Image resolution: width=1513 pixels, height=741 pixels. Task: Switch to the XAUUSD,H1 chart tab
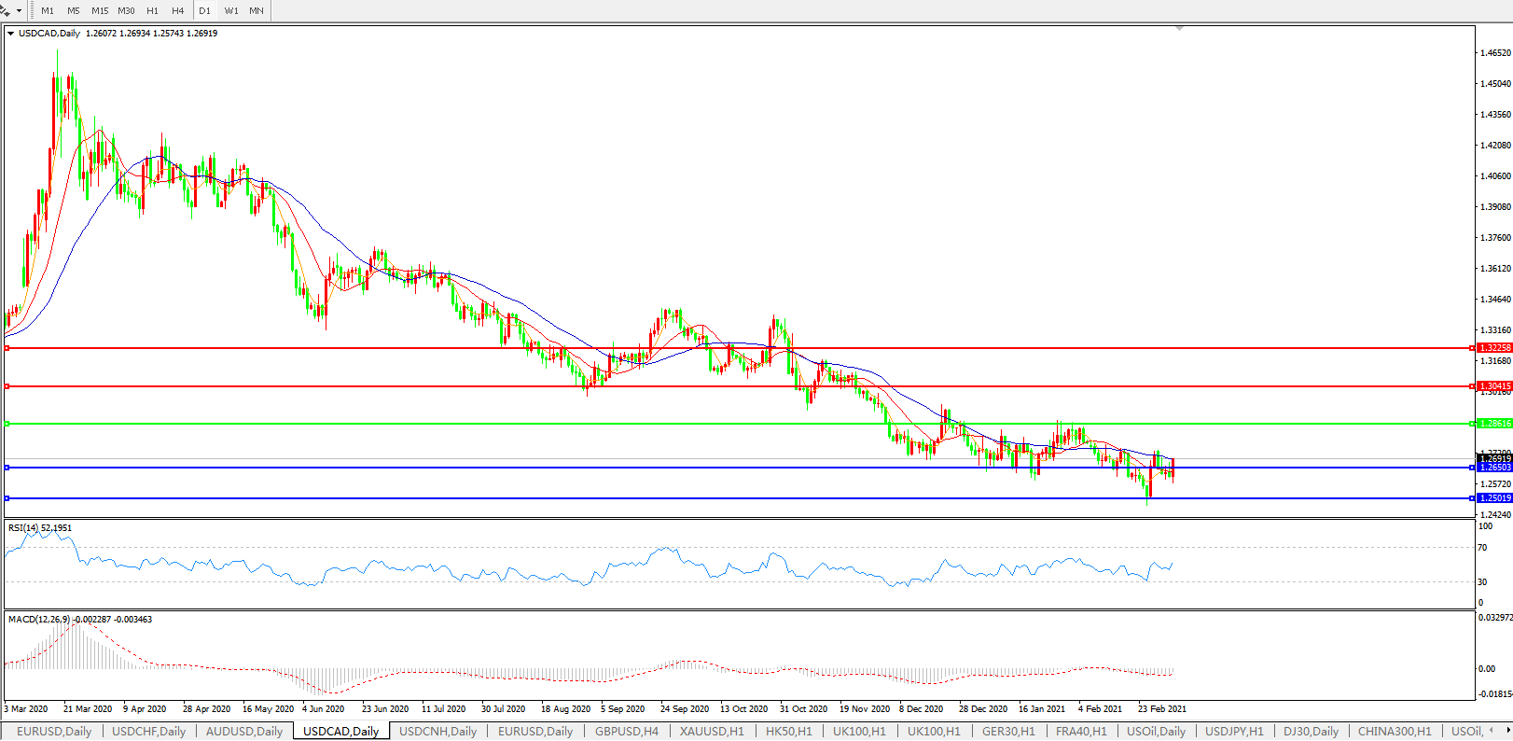(712, 731)
